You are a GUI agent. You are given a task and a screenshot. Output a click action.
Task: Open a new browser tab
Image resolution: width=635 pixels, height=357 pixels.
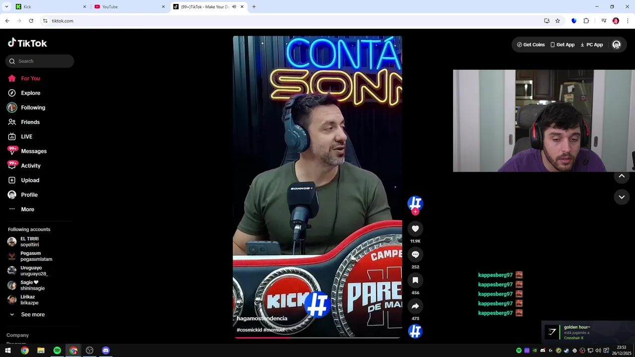[x=254, y=7]
